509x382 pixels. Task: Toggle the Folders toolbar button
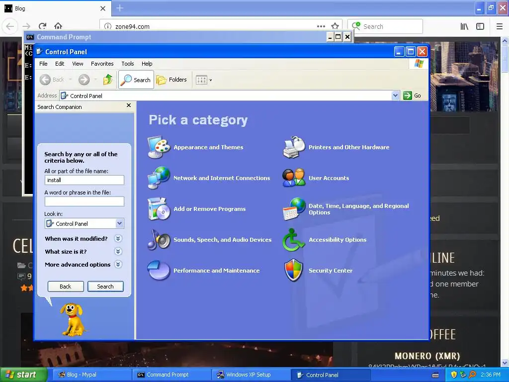(x=171, y=80)
